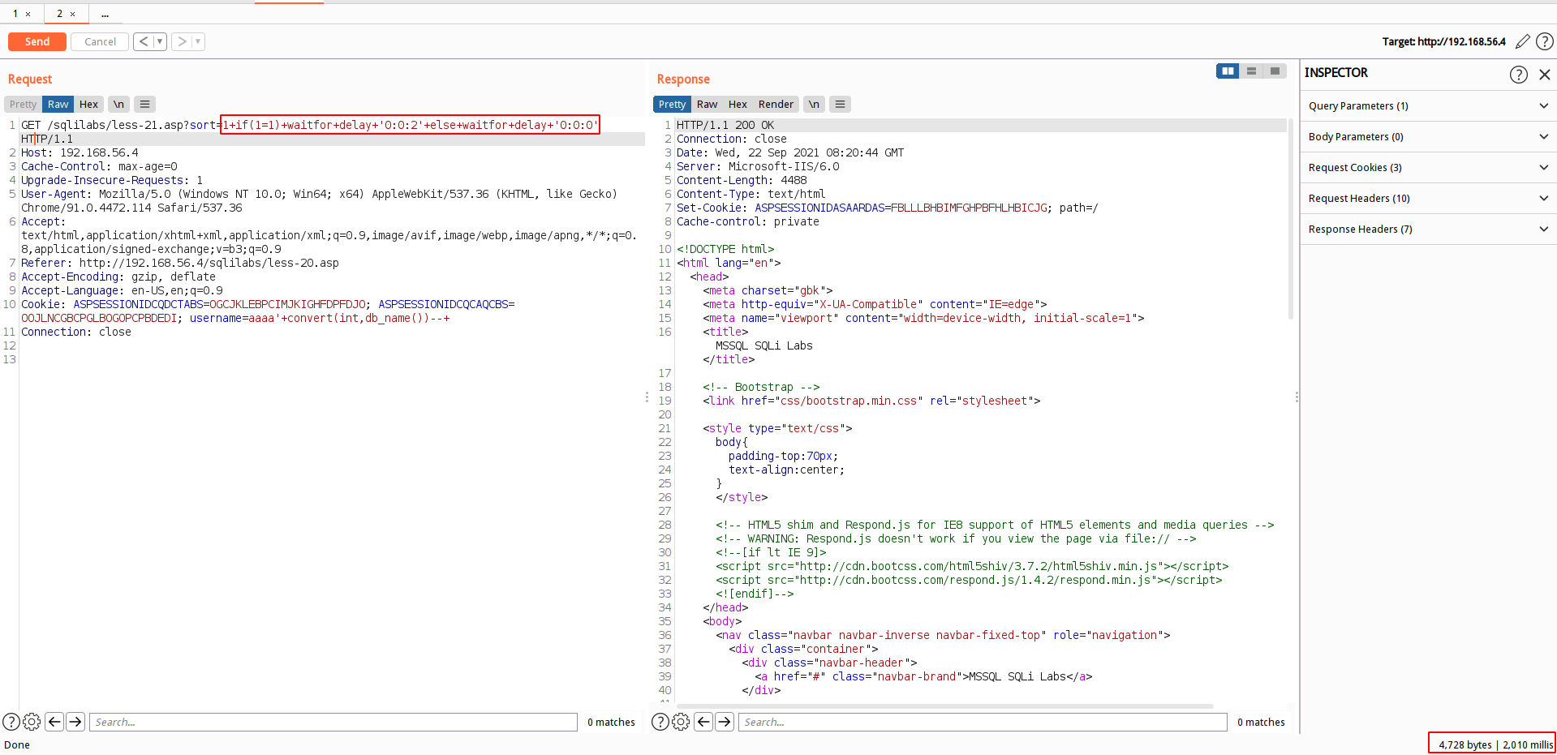Focus the request search field
This screenshot has width=1557, height=755.
(333, 722)
